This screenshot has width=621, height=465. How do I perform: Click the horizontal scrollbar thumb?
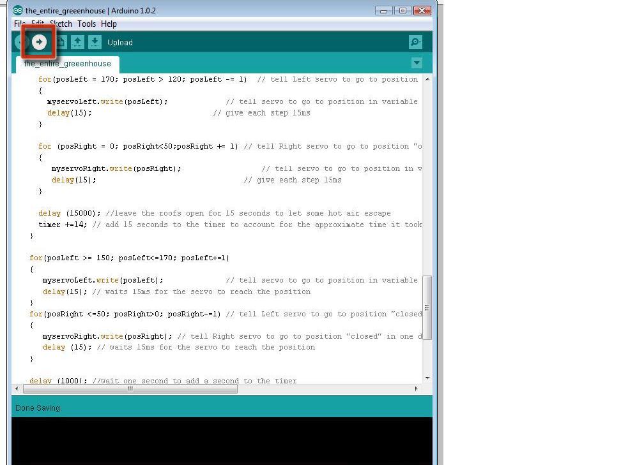pos(130,388)
